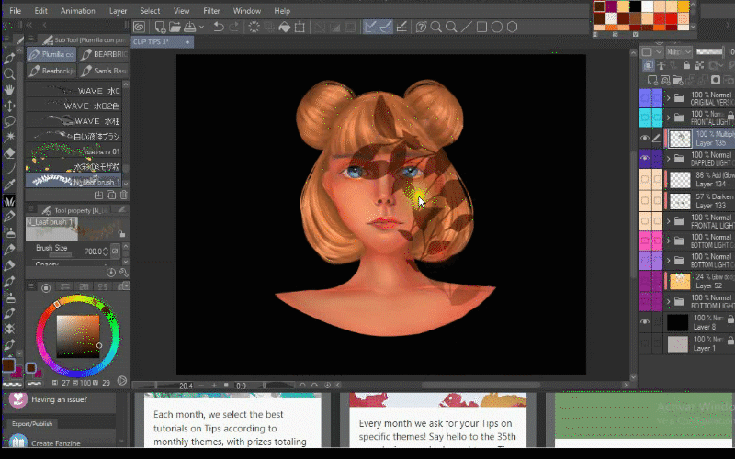Viewport: 735px width, 459px height.
Task: Expand the ORIGINAL VERSION layer folder
Action: pyautogui.click(x=668, y=97)
